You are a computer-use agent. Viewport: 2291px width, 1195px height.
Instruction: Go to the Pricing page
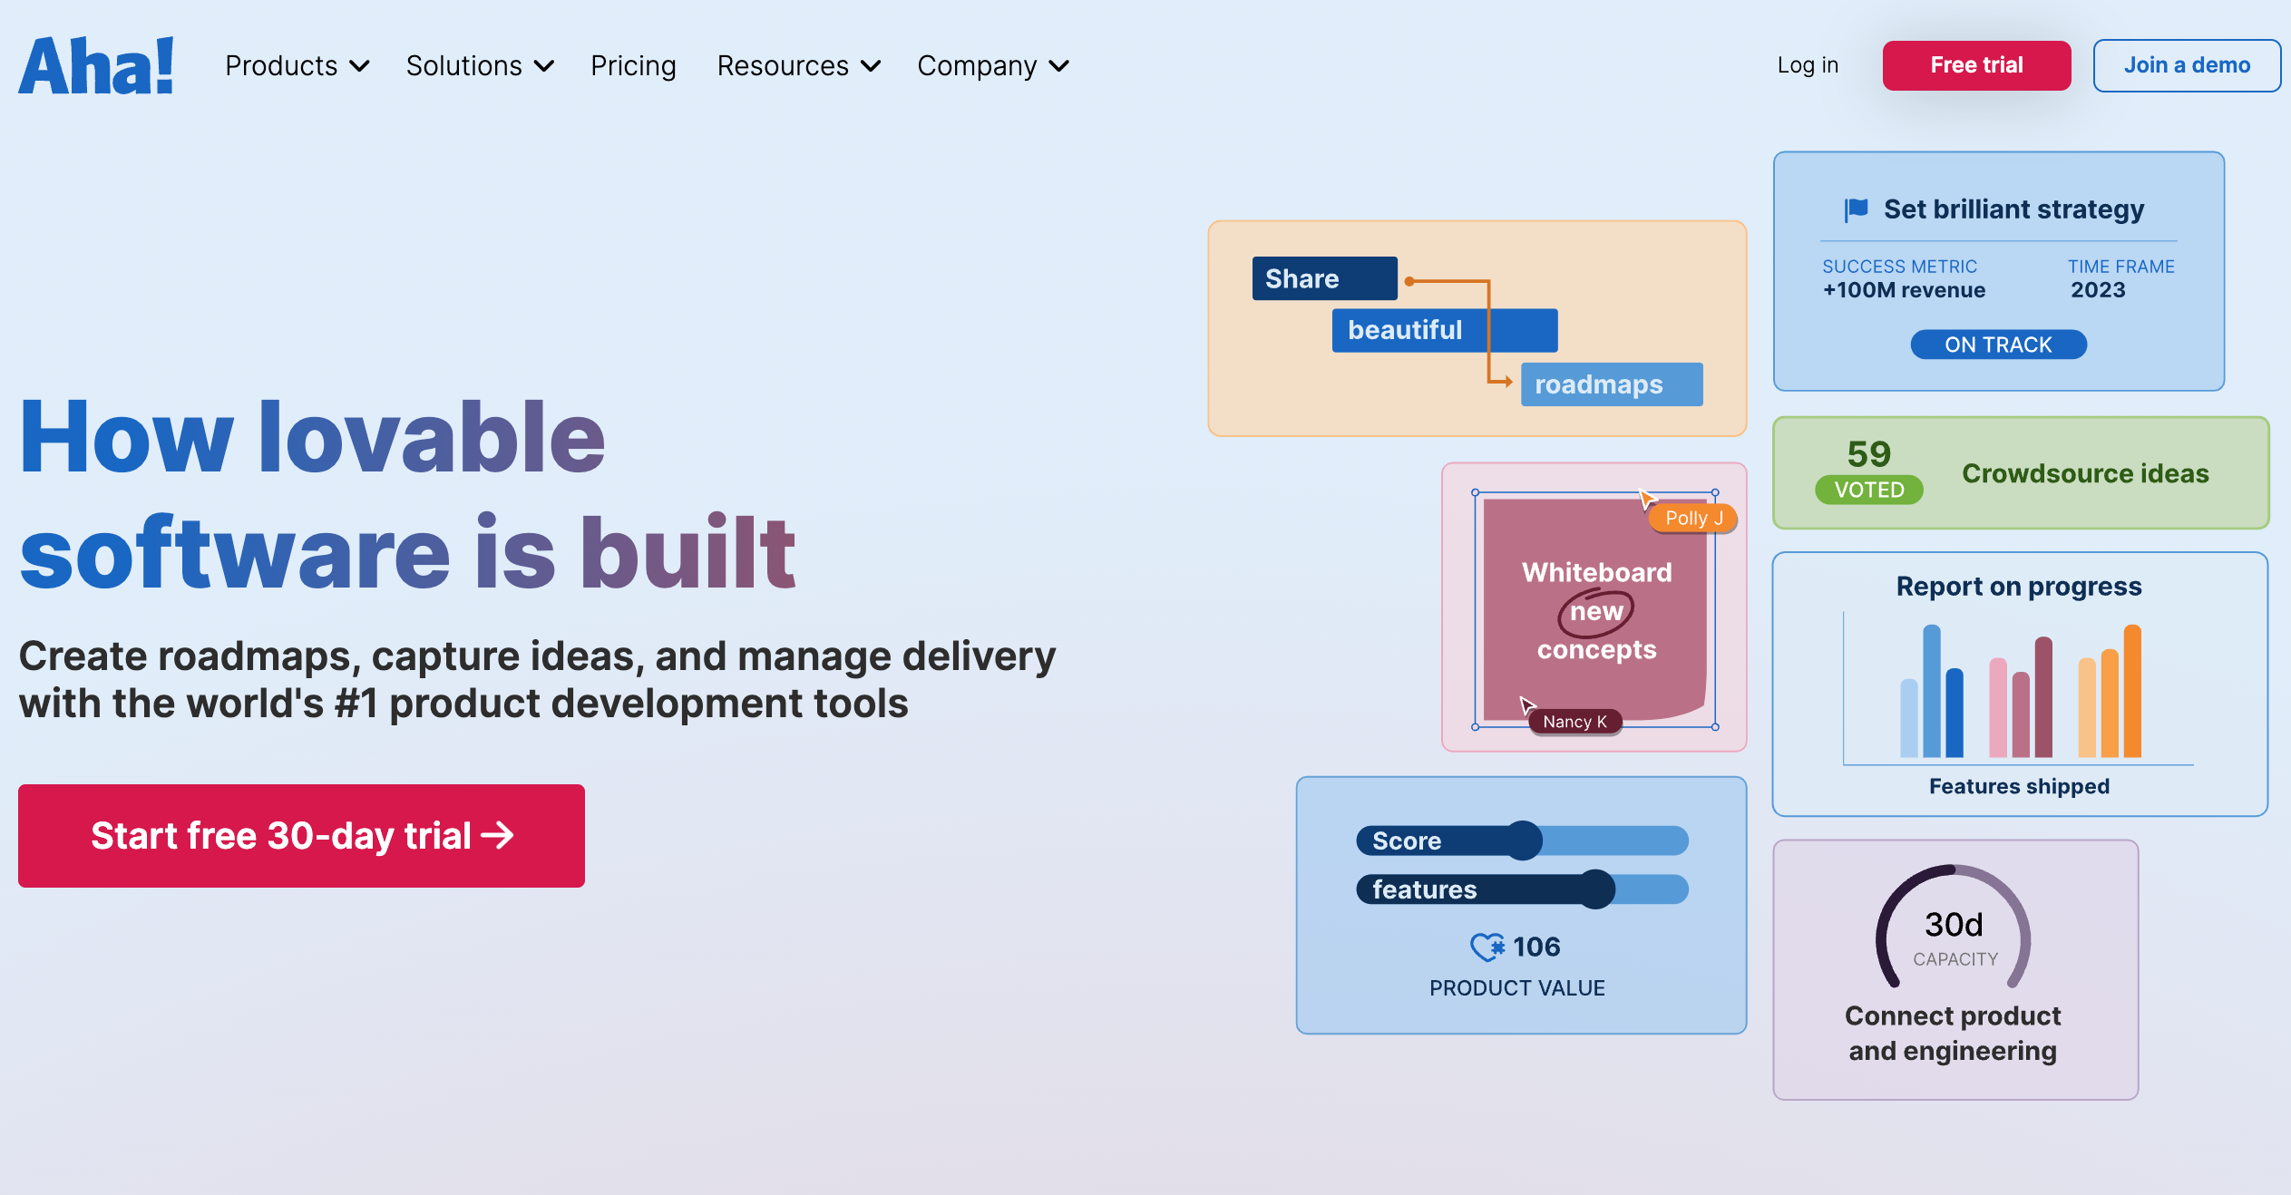pyautogui.click(x=633, y=66)
